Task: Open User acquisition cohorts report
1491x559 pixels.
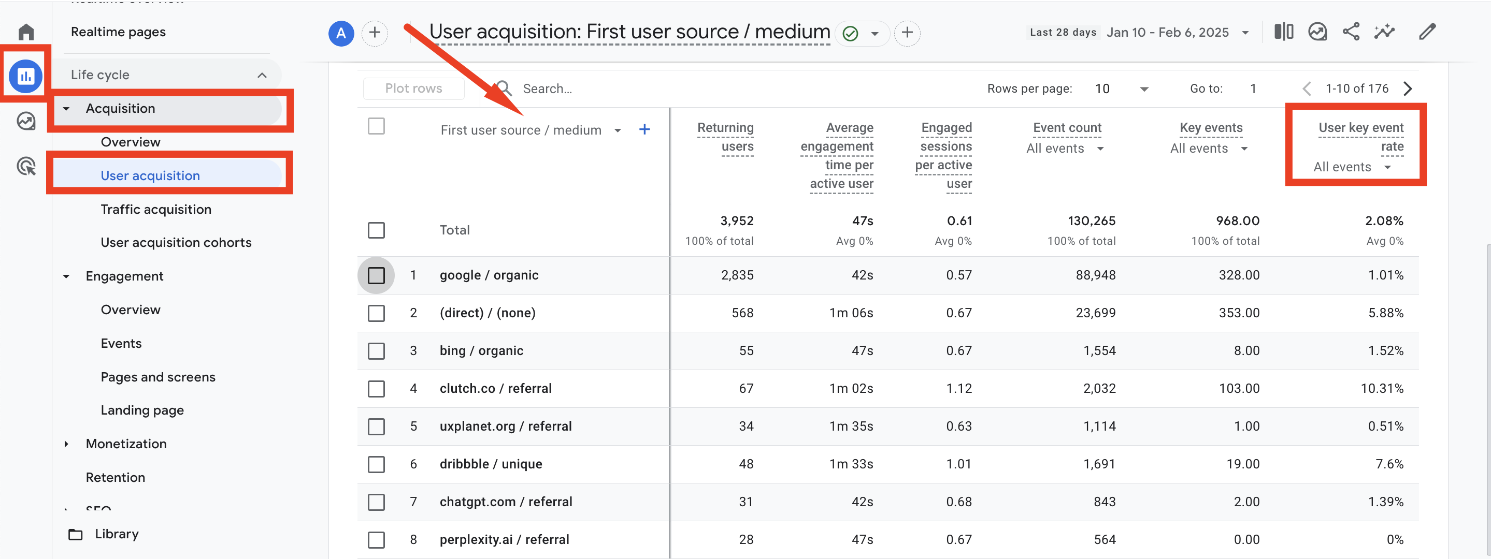Action: (x=176, y=242)
